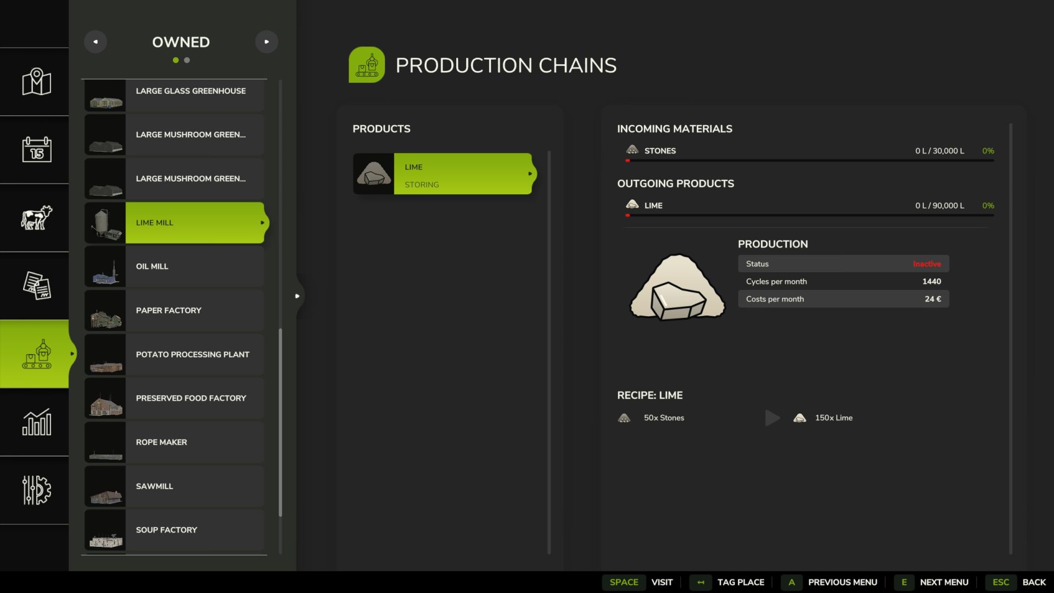
Task: Open the map overview sidebar icon
Action: click(x=36, y=82)
